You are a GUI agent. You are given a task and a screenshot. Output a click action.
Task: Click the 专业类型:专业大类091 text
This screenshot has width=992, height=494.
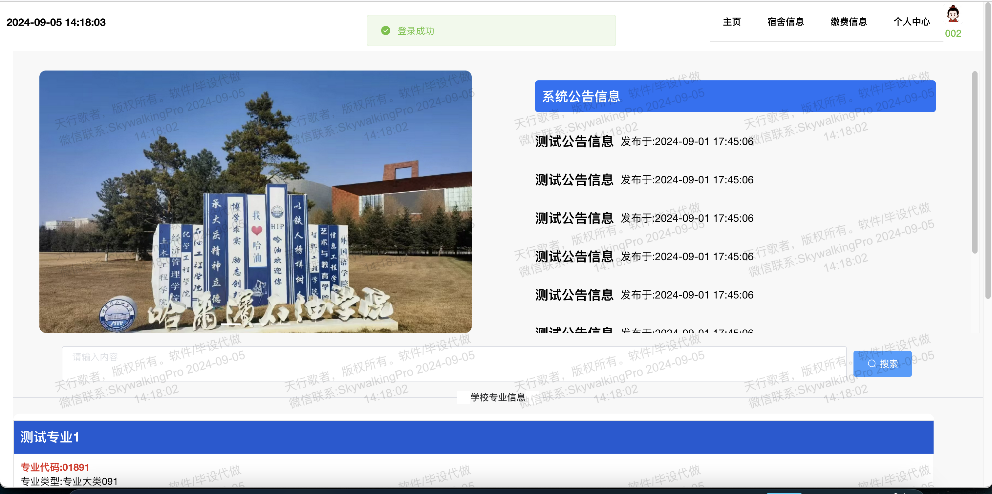[x=69, y=481]
